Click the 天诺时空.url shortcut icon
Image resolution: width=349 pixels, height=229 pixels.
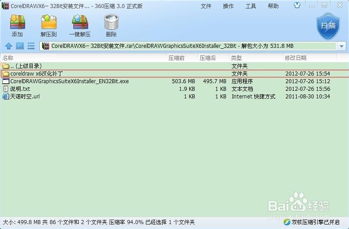[x=6, y=96]
